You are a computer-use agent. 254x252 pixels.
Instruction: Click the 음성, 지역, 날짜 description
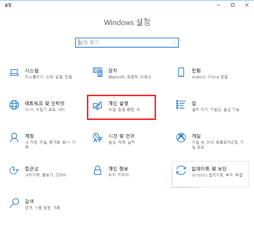(x=121, y=142)
